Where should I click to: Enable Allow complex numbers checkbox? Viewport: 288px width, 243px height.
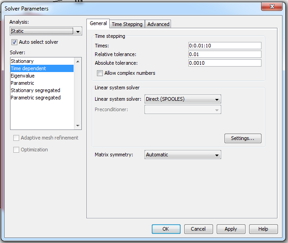(x=100, y=73)
